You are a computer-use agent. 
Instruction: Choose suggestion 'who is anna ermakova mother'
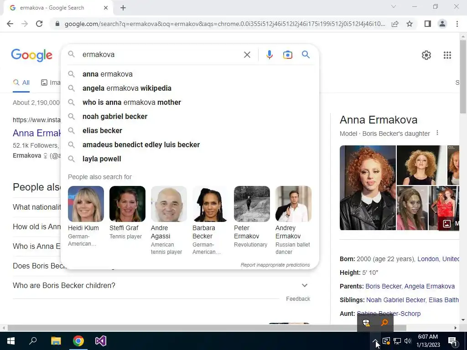coord(190,103)
